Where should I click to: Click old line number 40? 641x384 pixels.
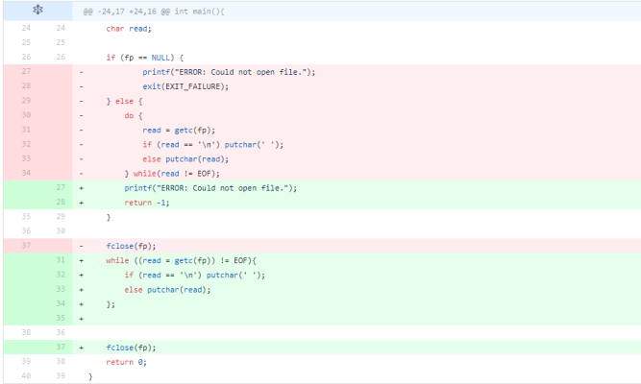pos(26,375)
